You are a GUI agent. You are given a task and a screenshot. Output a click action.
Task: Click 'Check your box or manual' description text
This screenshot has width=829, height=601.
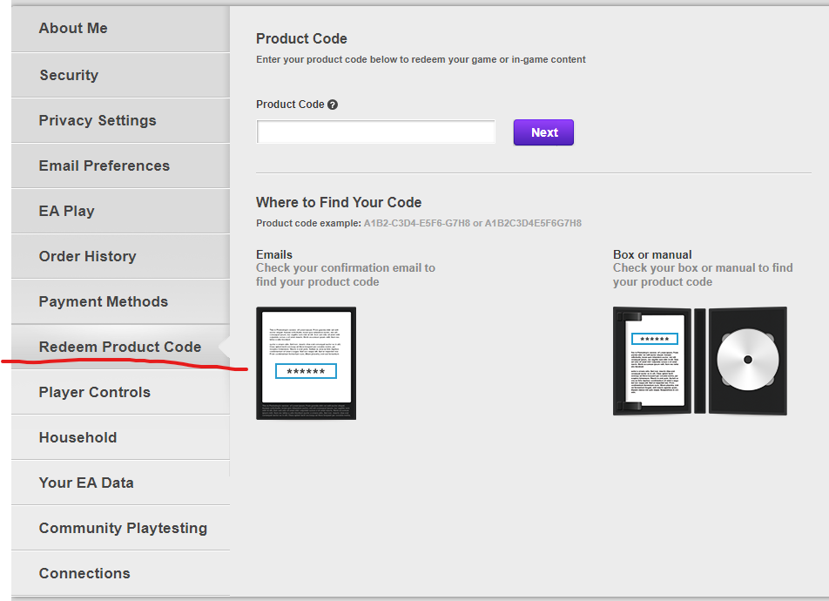point(703,274)
